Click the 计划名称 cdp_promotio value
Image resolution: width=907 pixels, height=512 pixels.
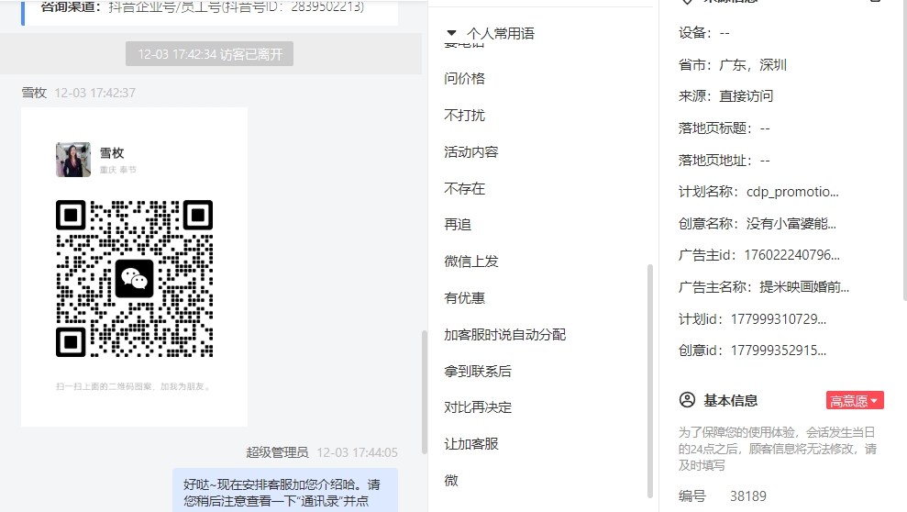pyautogui.click(x=792, y=192)
